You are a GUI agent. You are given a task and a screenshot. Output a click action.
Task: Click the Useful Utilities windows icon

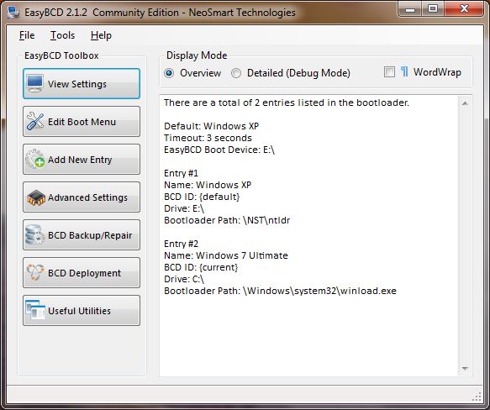click(x=34, y=310)
